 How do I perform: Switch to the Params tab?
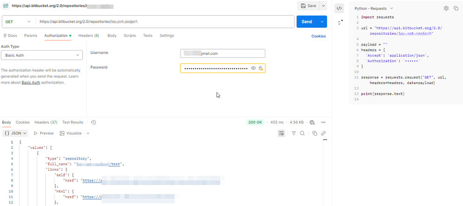pos(31,35)
